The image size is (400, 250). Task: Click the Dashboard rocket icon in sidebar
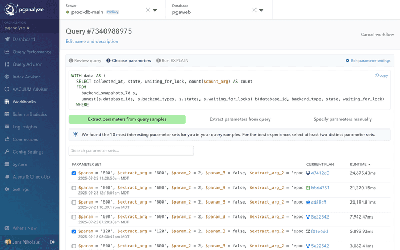point(7,39)
